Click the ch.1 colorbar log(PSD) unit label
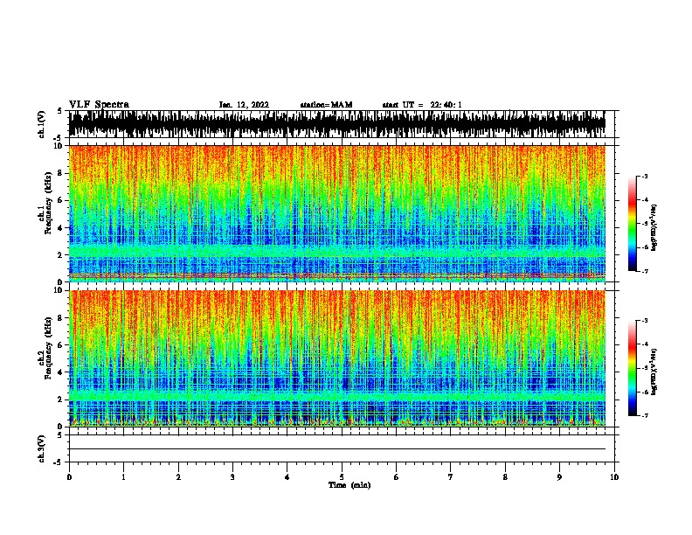Image resolution: width=692 pixels, height=535 pixels. click(654, 227)
